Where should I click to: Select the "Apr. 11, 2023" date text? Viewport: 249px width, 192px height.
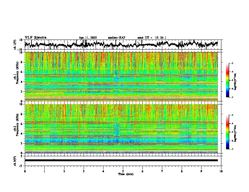point(88,38)
